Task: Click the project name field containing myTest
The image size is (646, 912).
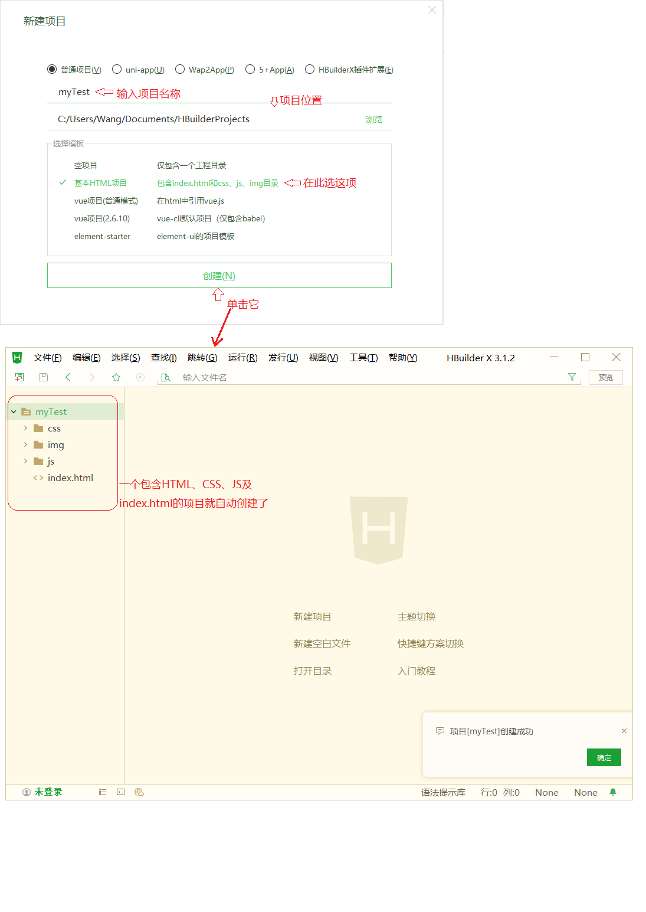Action: click(x=219, y=93)
